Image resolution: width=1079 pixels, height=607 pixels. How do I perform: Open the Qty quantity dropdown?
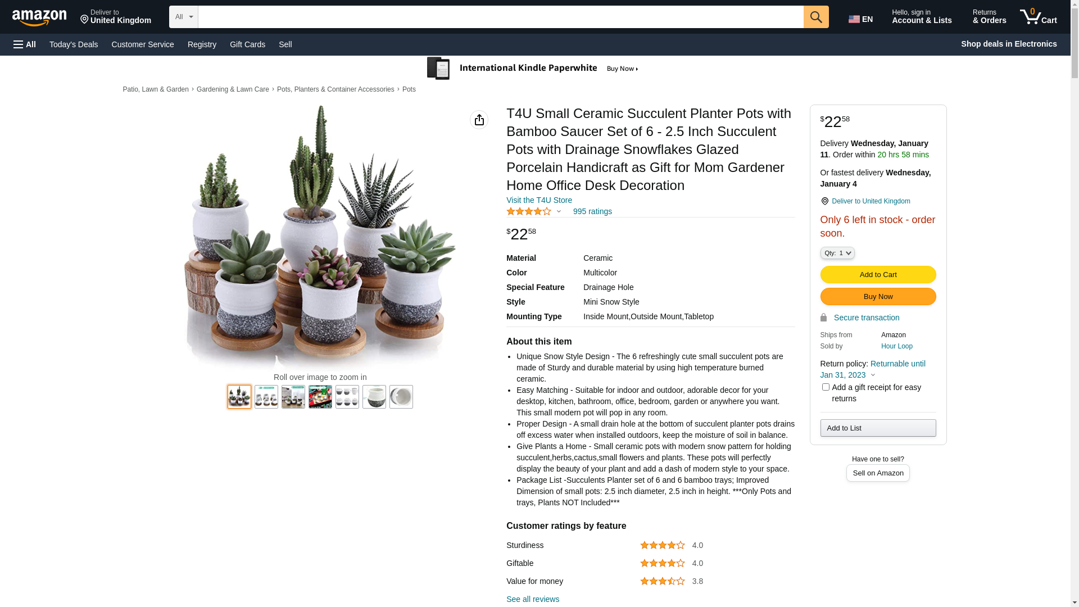tap(837, 253)
